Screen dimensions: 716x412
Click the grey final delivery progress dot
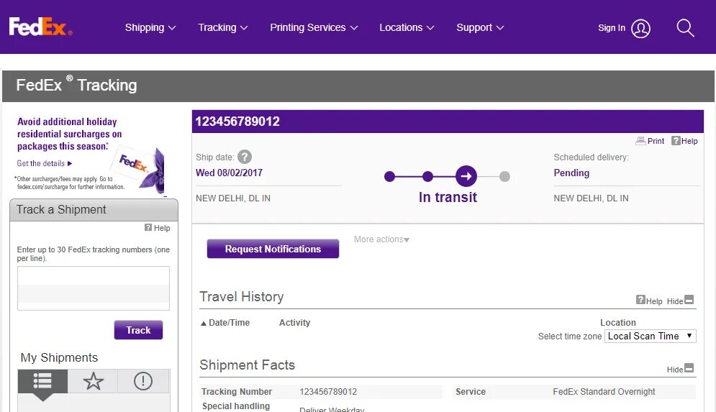point(504,177)
